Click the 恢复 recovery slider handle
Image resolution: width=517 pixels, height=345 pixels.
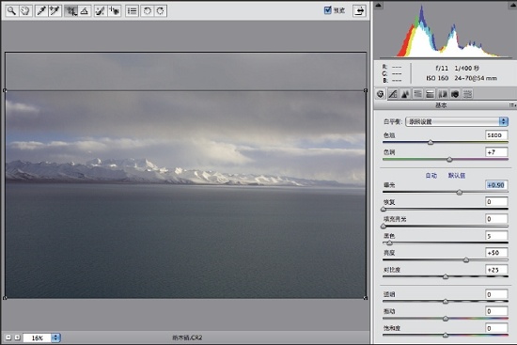coord(384,209)
